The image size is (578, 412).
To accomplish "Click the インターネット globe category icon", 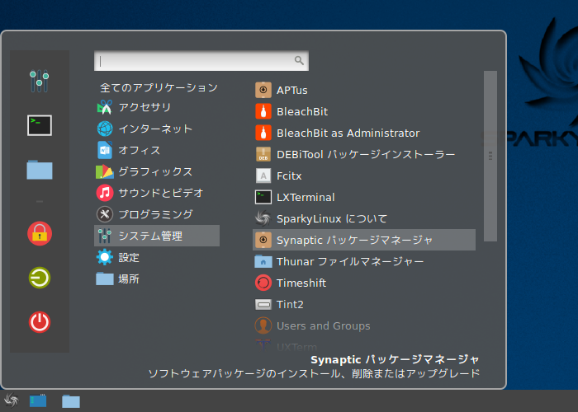I will tap(105, 129).
